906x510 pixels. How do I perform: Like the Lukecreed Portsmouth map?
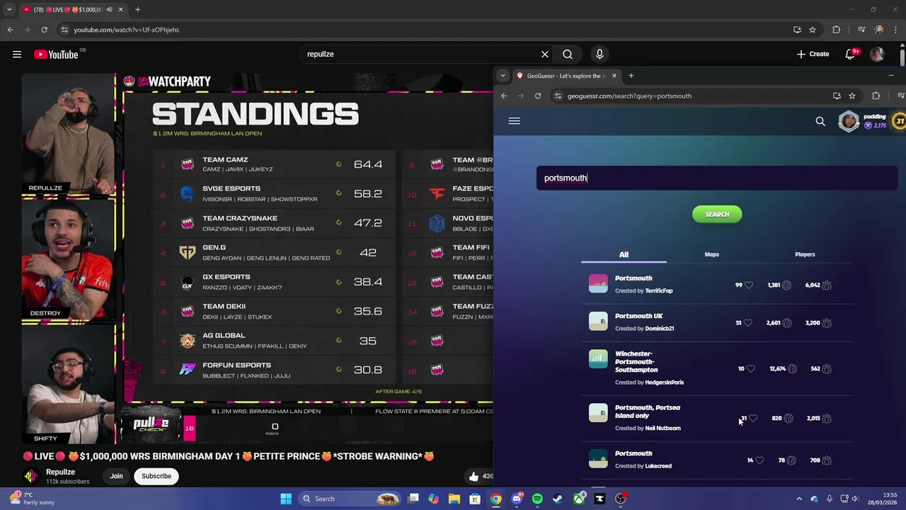pos(759,460)
